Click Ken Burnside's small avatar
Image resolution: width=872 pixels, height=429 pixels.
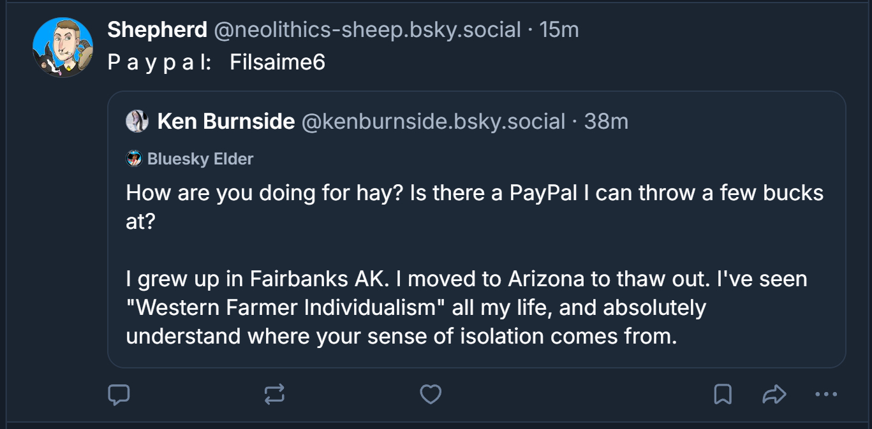pyautogui.click(x=137, y=121)
